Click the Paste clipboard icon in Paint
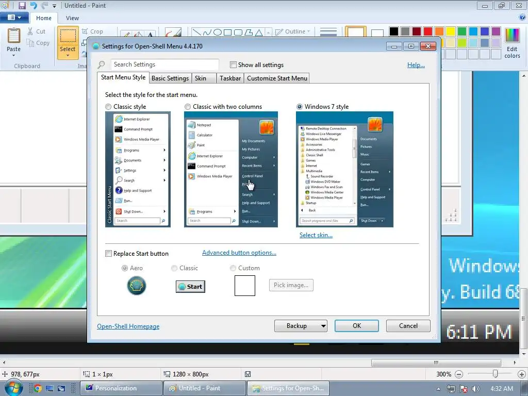This screenshot has width=528, height=396. pos(14,36)
